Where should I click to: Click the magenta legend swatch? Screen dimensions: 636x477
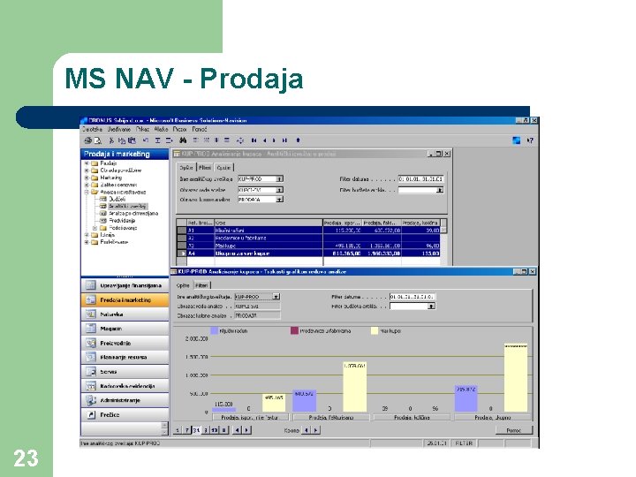[294, 330]
